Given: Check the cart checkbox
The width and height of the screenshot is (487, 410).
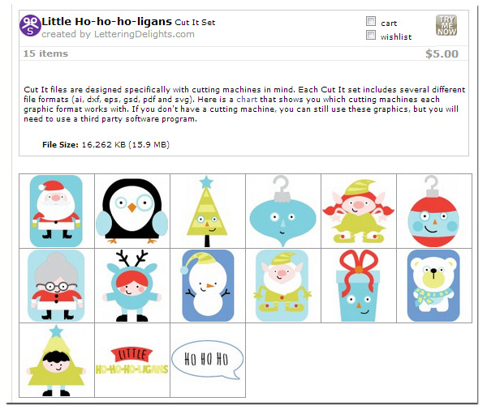Looking at the screenshot, I should point(371,21).
